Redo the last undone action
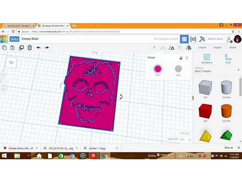Viewport: 242px width, 182px height. click(47, 47)
